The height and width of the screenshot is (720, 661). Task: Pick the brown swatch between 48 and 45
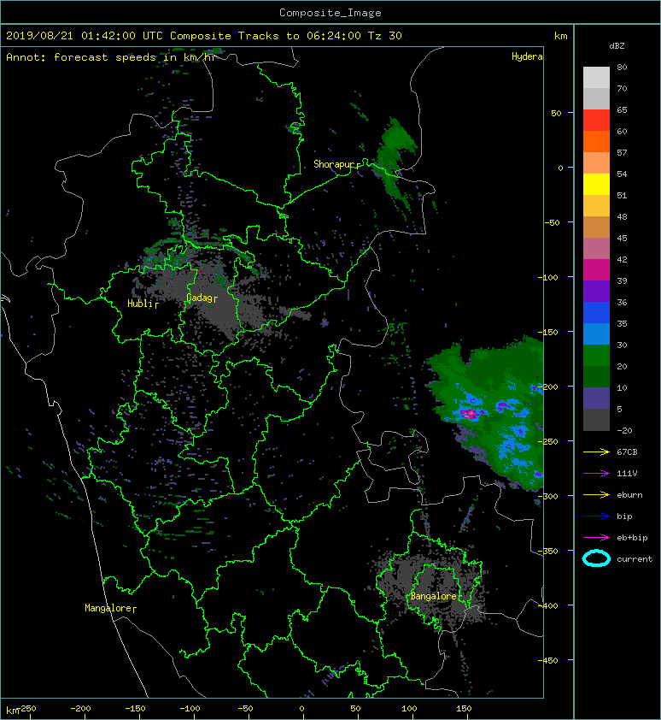tap(596, 227)
